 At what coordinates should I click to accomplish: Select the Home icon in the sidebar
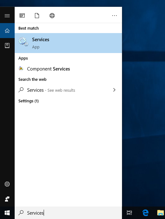7,31
